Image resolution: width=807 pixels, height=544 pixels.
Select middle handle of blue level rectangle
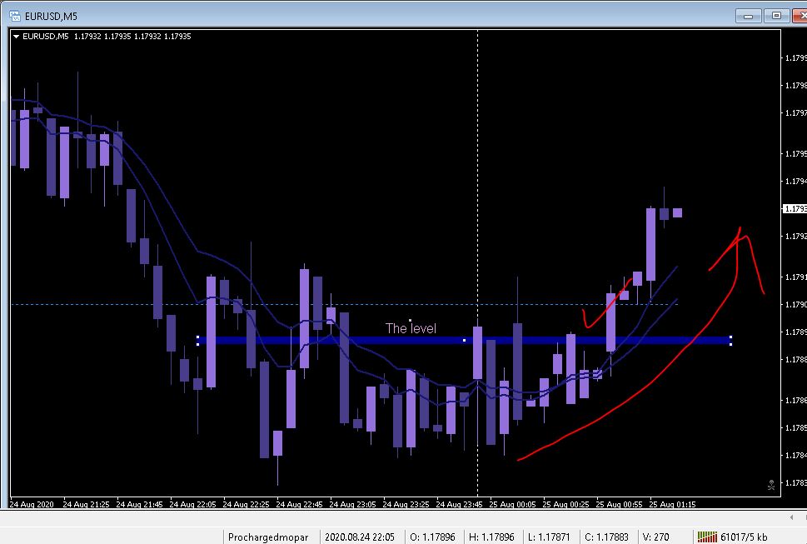(x=464, y=340)
